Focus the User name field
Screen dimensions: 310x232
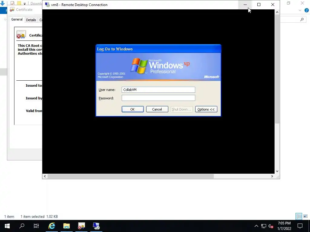point(158,90)
